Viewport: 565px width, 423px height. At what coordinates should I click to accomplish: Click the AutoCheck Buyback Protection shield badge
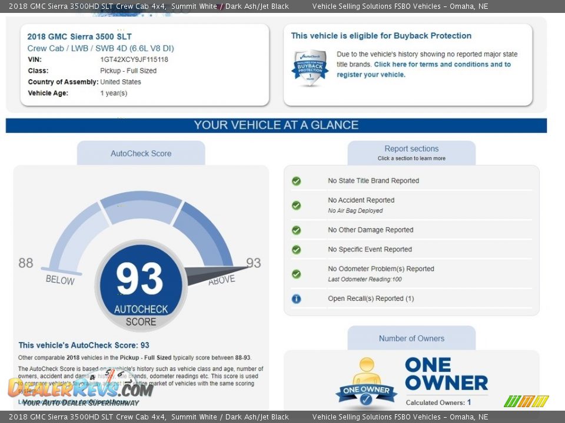pos(310,68)
